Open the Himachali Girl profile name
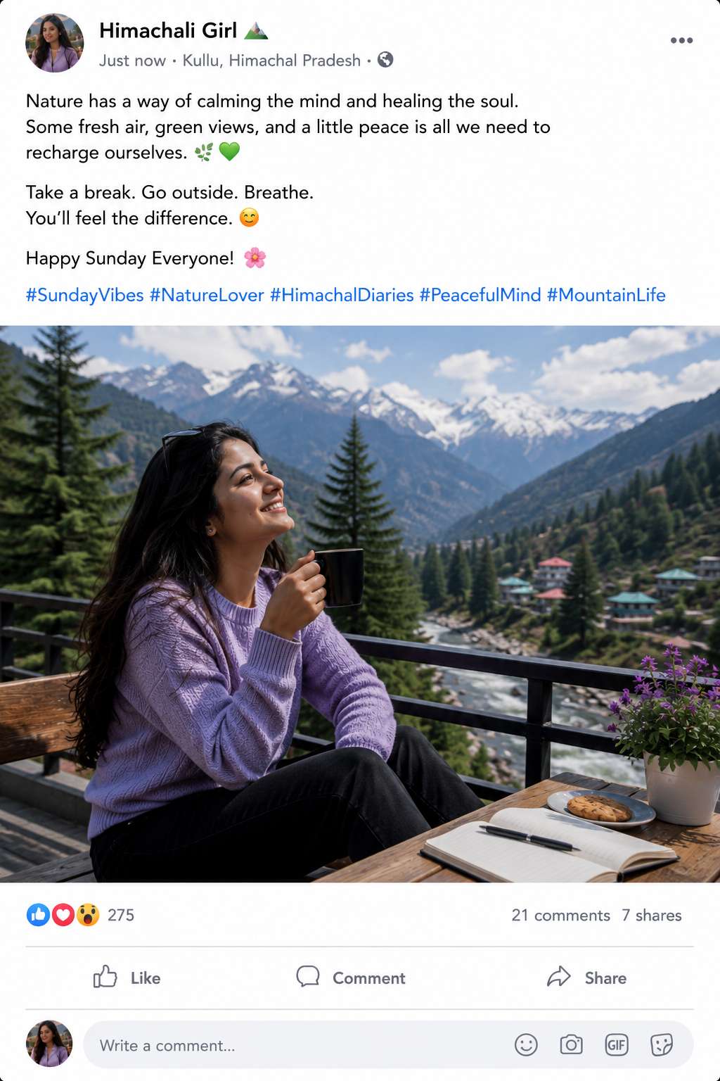This screenshot has height=1081, width=720. (x=168, y=30)
